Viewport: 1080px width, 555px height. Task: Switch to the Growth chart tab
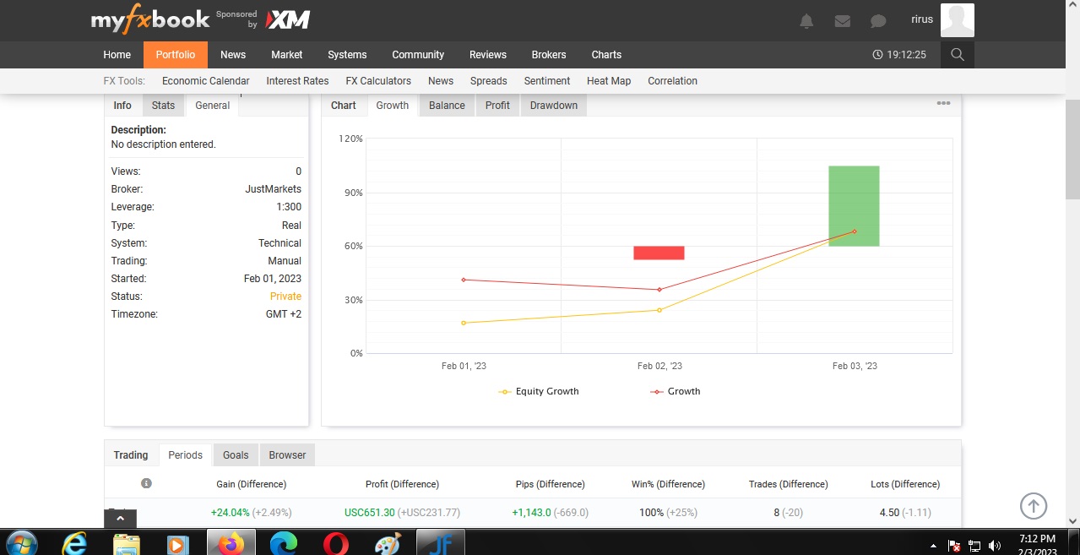[x=393, y=106]
